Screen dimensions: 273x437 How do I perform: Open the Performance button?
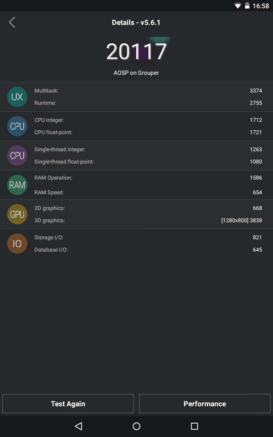[205, 403]
